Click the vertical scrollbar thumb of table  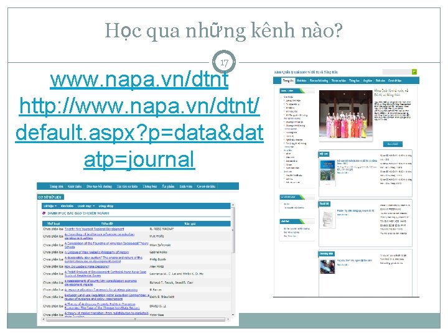pos(233,230)
